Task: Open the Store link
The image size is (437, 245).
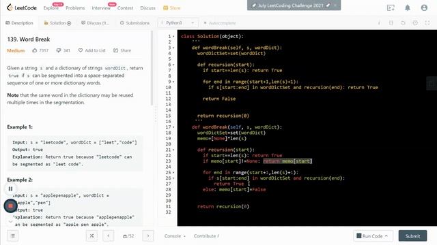Action: coord(172,8)
